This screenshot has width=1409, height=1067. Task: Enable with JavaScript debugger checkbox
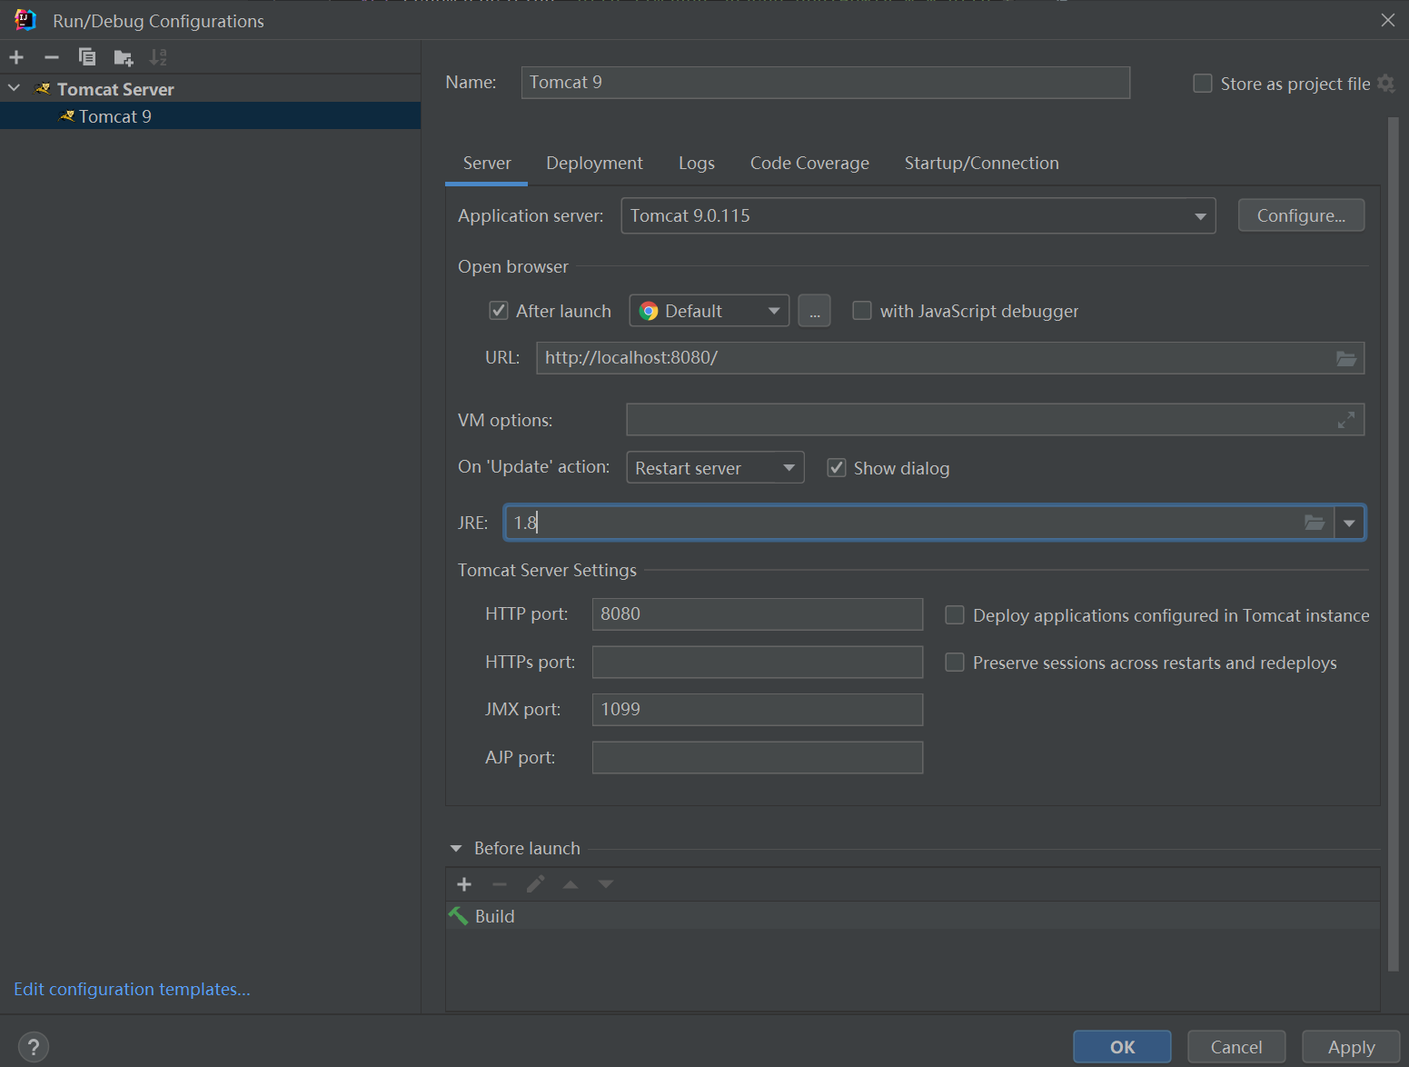pos(862,311)
